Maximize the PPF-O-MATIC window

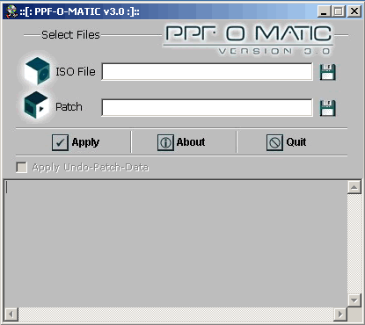click(339, 11)
